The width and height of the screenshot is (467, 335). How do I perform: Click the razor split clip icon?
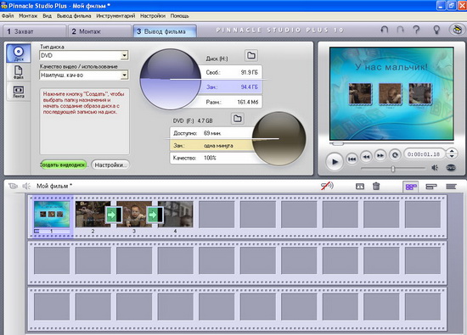point(360,187)
